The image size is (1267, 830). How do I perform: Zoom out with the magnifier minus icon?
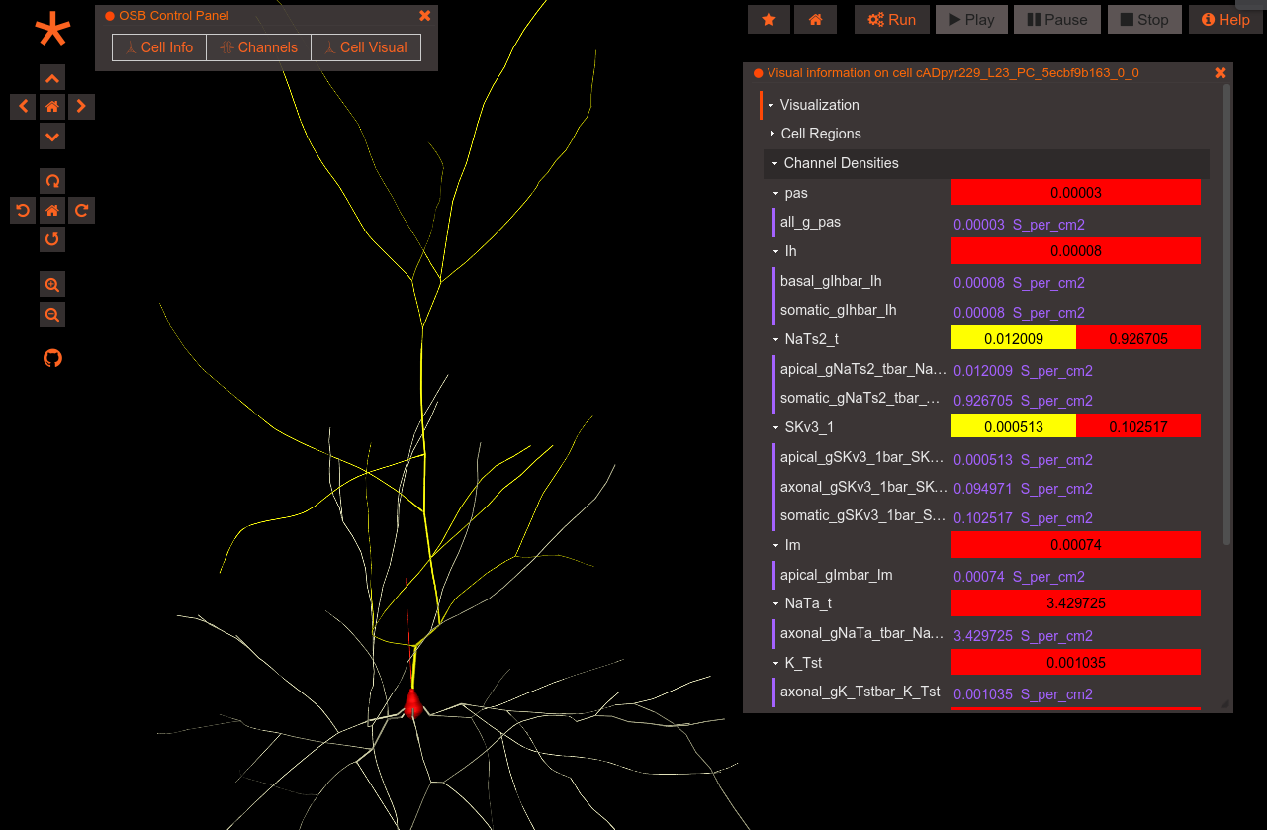pyautogui.click(x=52, y=315)
